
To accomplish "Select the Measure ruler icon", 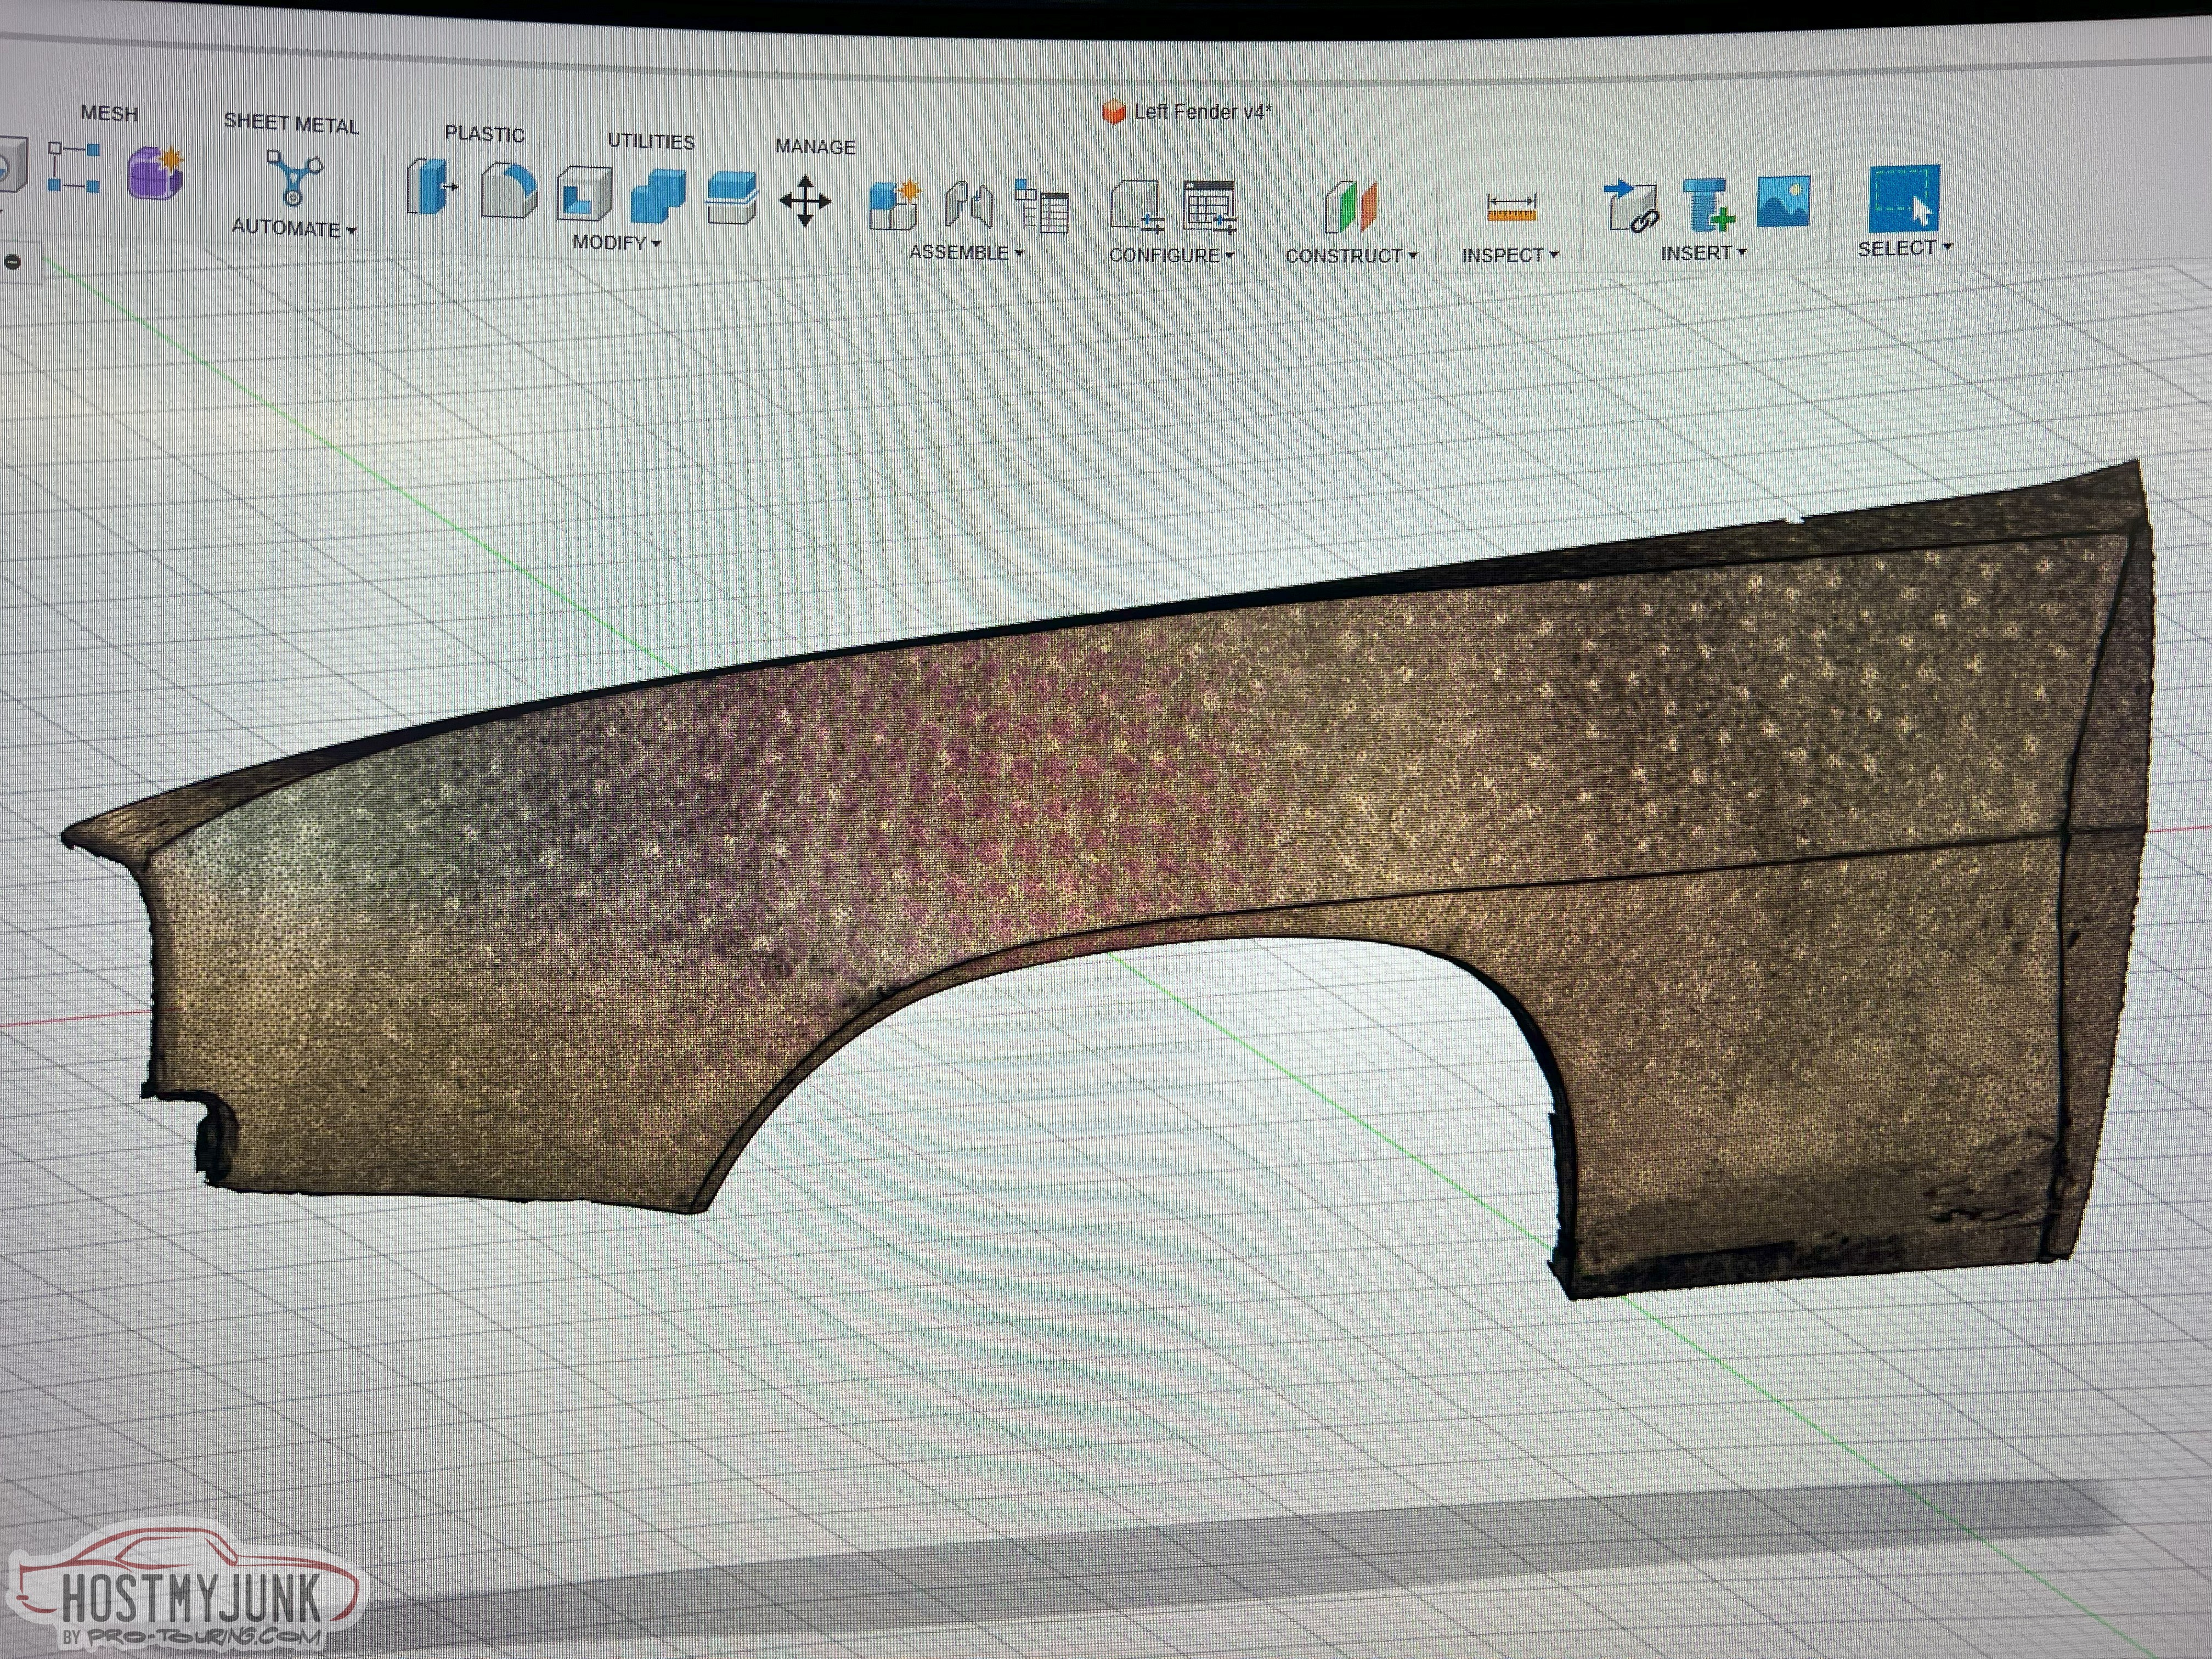I will [x=1511, y=209].
